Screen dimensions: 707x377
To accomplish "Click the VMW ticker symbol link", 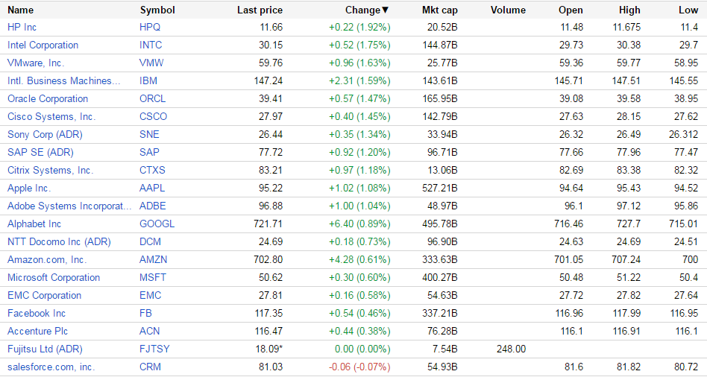I will click(x=151, y=63).
